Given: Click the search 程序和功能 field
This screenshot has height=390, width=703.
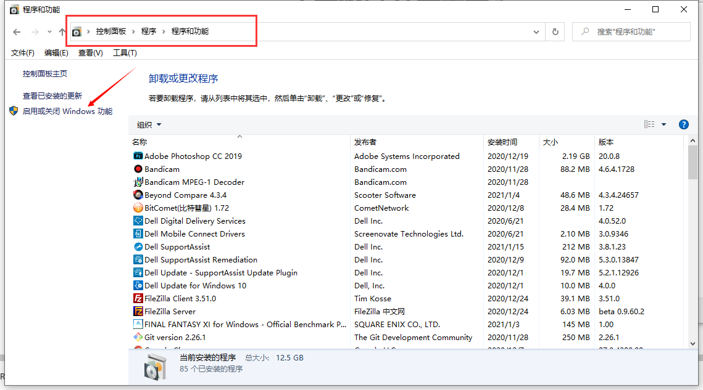Looking at the screenshot, I should (631, 32).
